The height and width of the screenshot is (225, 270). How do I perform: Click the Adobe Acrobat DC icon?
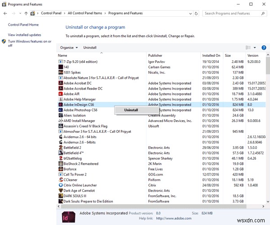pos(61,83)
